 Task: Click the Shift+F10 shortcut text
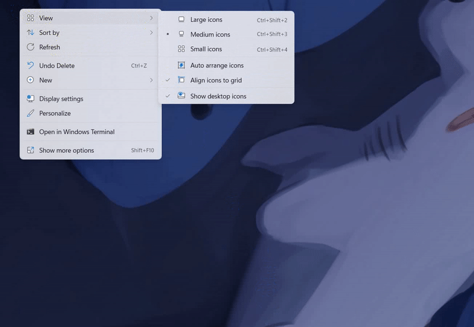pos(142,150)
